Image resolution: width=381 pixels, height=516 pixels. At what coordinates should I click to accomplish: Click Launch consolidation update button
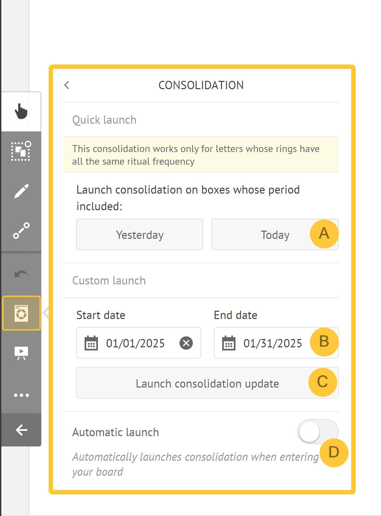[x=207, y=383]
